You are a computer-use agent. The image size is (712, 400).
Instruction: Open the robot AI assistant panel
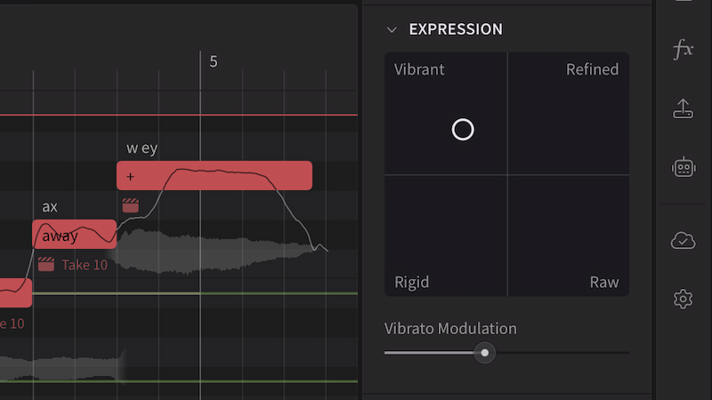[x=683, y=167]
